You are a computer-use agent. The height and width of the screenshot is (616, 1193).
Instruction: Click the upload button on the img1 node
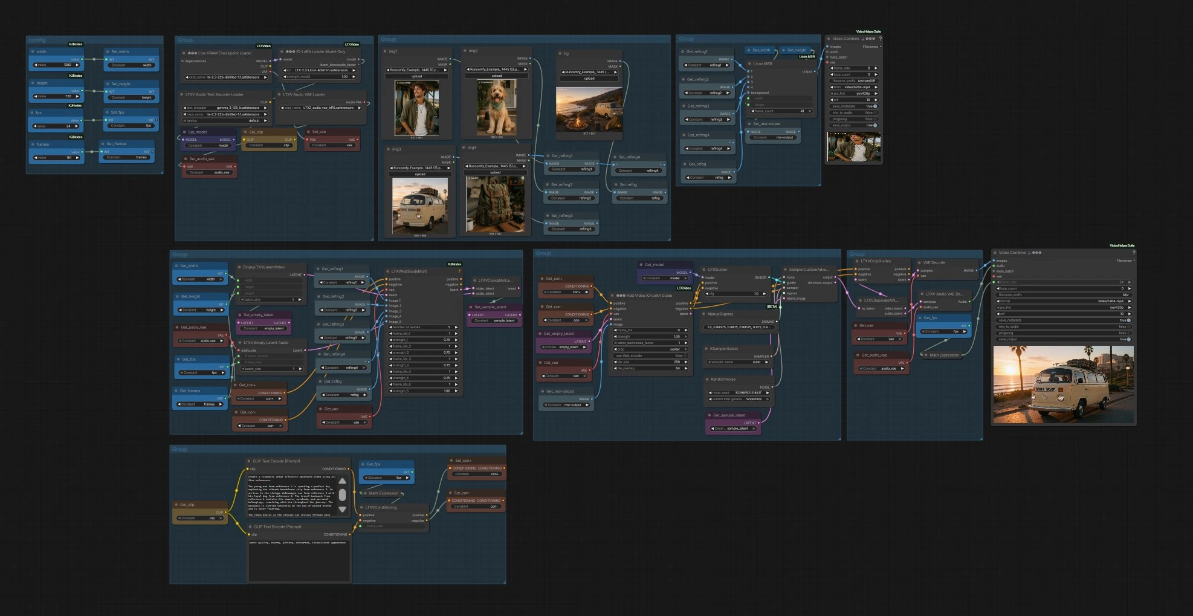point(417,76)
